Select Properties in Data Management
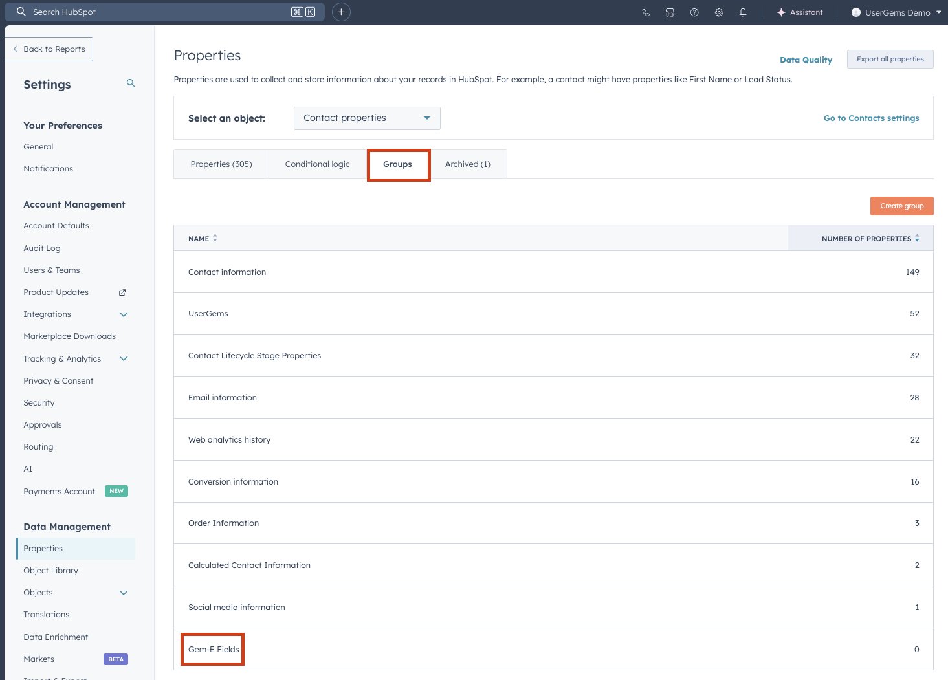 [76, 549]
